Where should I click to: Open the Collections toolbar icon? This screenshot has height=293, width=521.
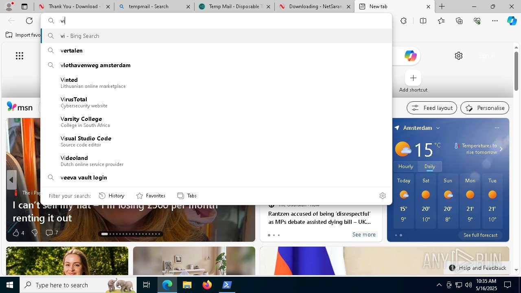click(459, 21)
